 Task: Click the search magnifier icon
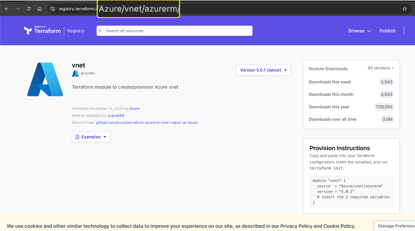click(100, 31)
